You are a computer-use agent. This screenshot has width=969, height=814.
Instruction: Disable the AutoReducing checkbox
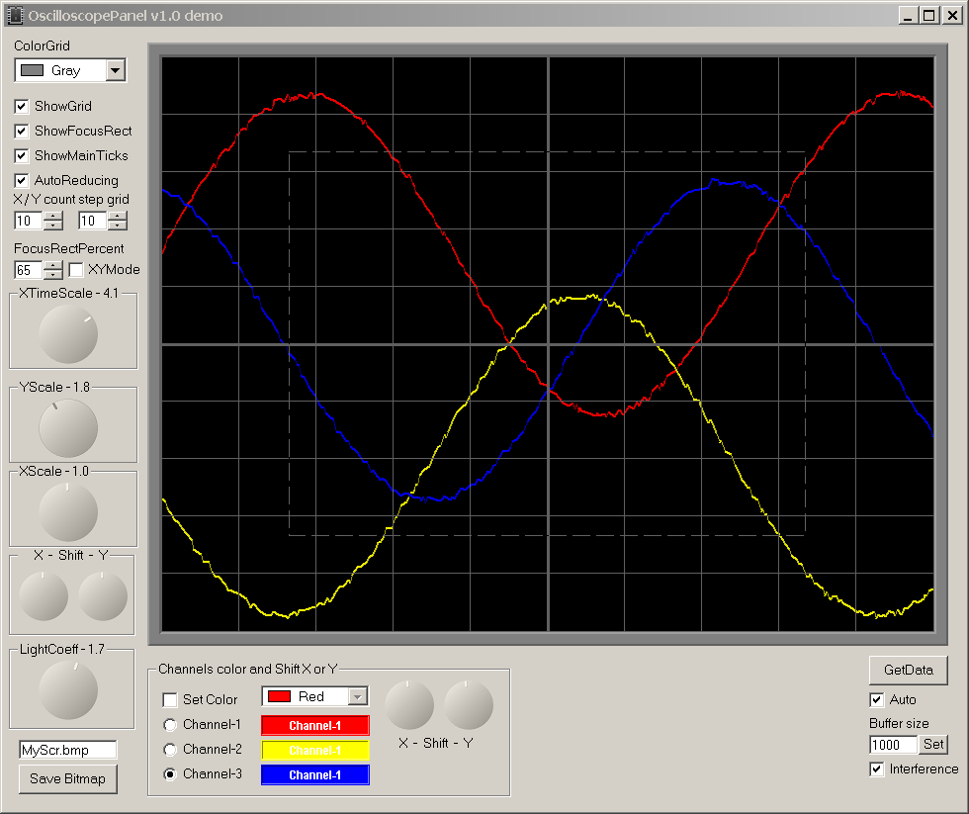click(x=22, y=180)
